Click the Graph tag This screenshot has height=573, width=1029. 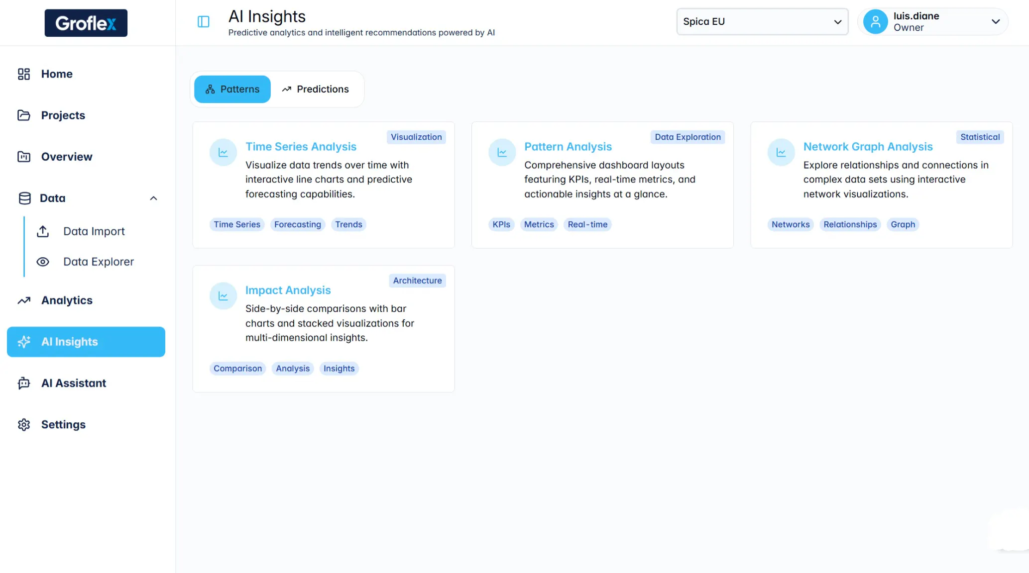[x=903, y=224]
